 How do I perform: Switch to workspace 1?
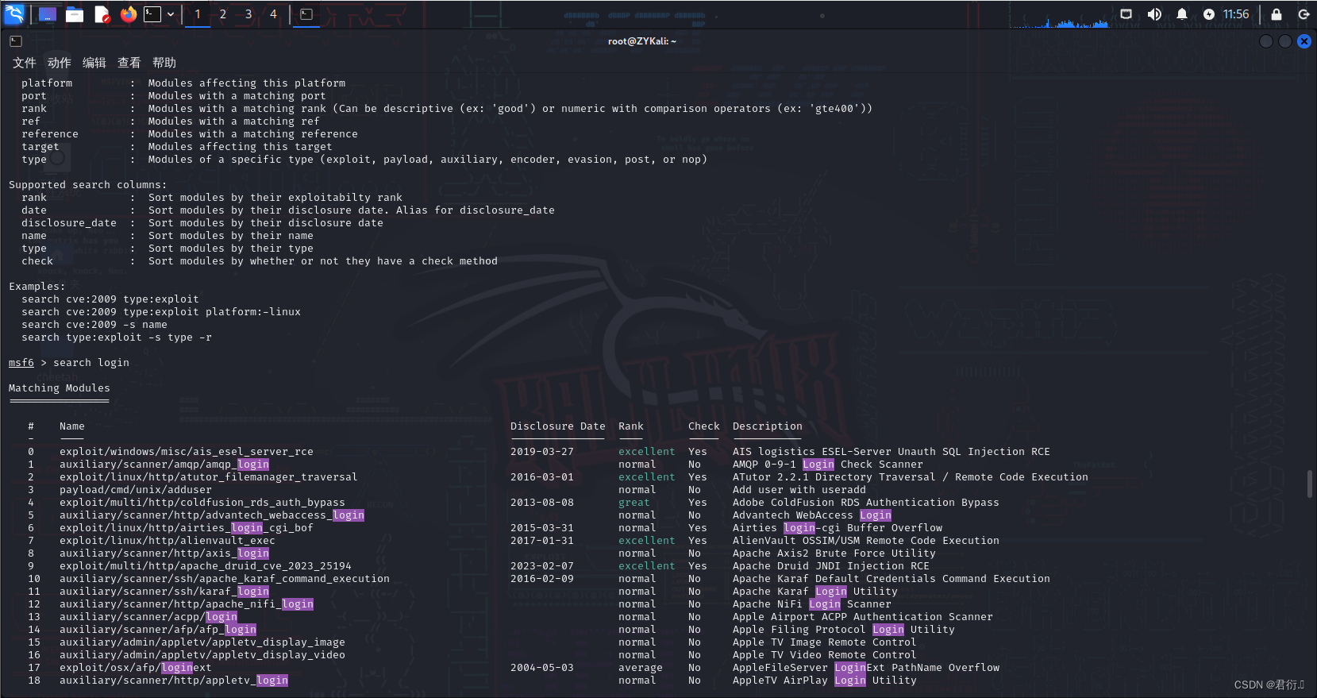point(198,14)
